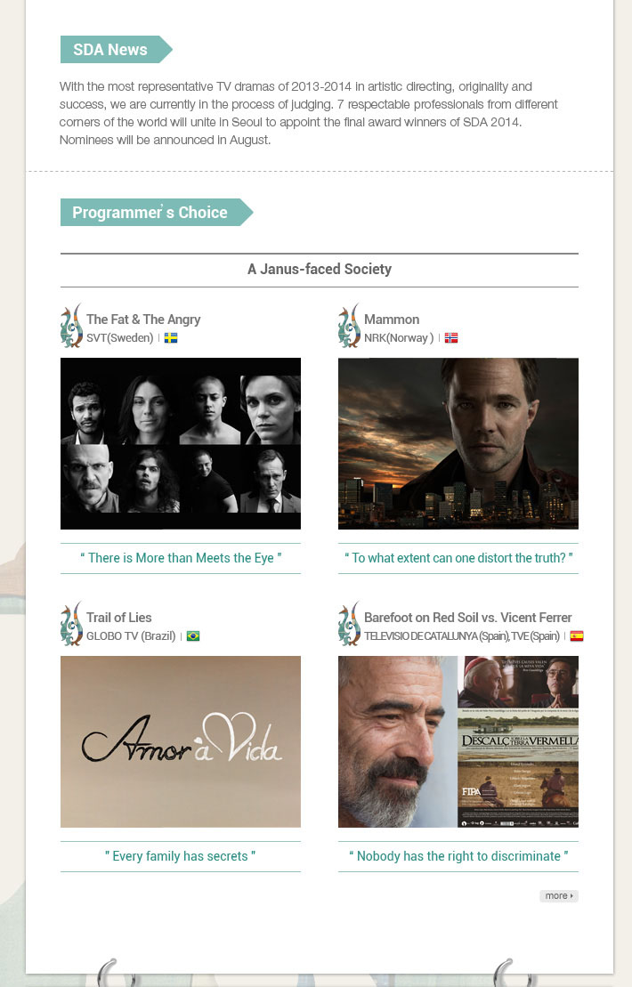This screenshot has height=987, width=632.
Task: Click the dragon emblem beside Trail of Lies
Action: (72, 624)
